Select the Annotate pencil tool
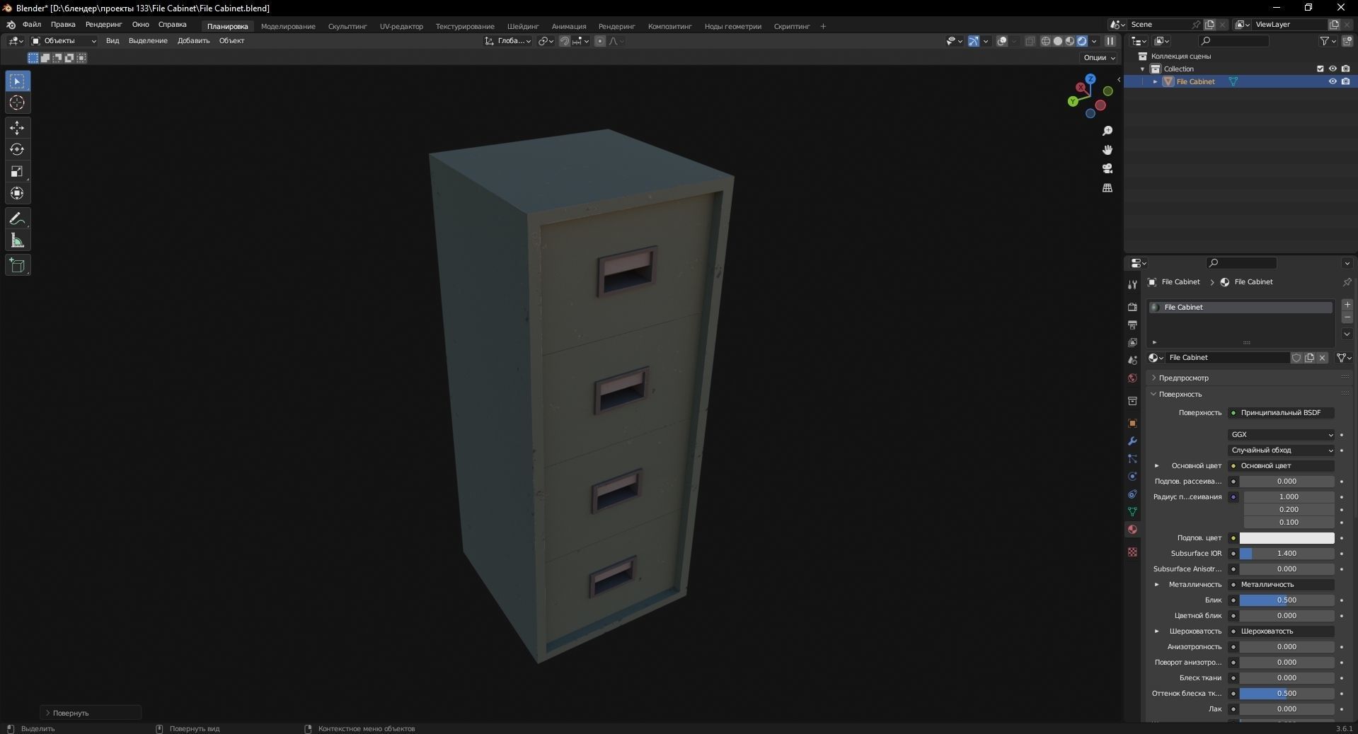 (18, 219)
